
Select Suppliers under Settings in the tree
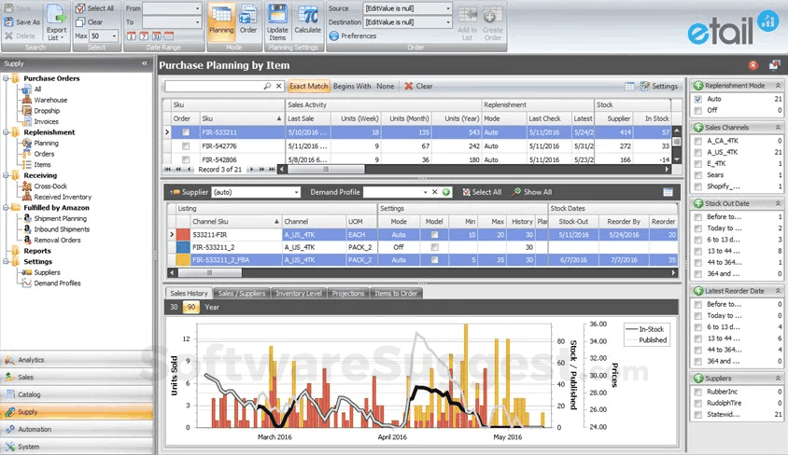point(48,272)
